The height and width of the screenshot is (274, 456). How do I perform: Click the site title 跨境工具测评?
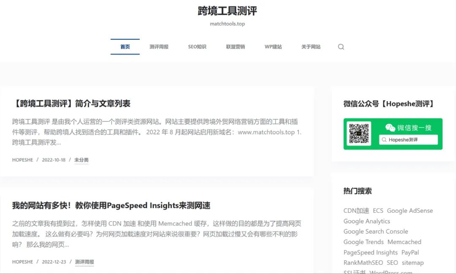228,11
